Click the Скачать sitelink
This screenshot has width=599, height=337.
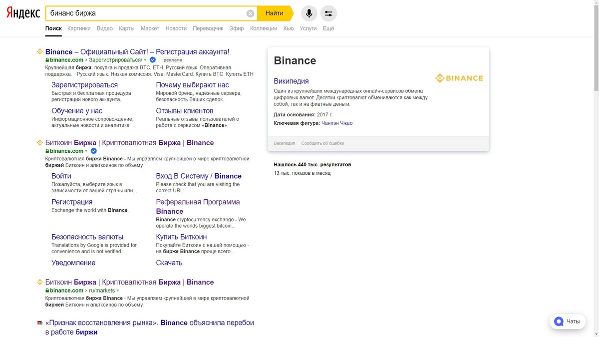pyautogui.click(x=169, y=263)
